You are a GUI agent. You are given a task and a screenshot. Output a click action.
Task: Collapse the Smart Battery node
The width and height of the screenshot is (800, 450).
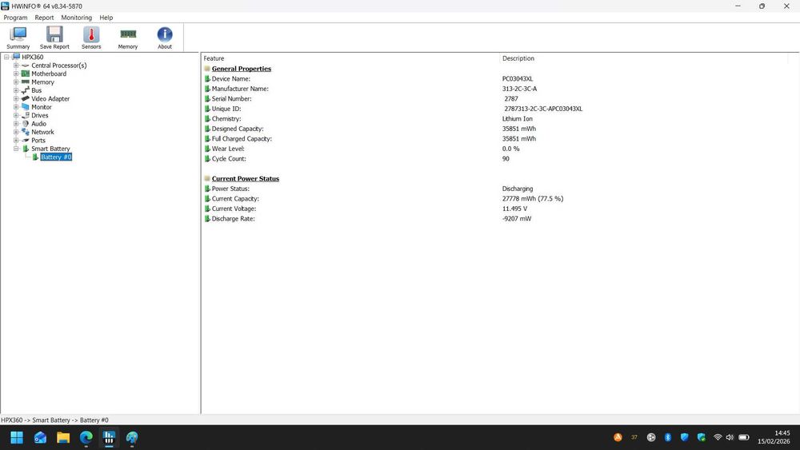coord(16,149)
